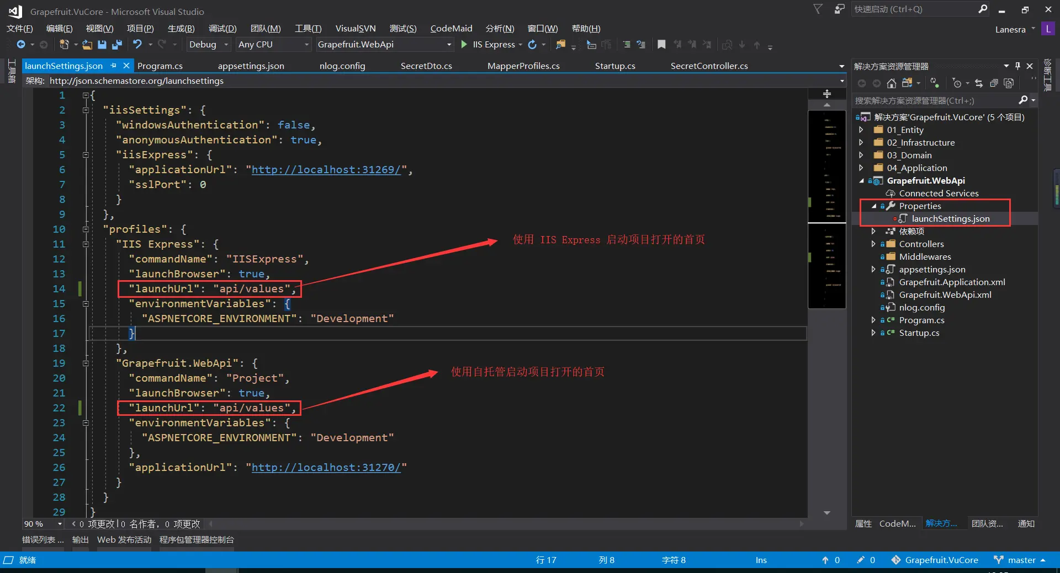Open the master branch selector
This screenshot has width=1060, height=573.
click(1020, 560)
